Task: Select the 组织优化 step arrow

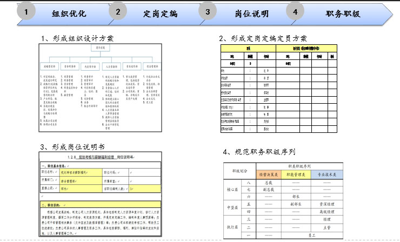Action: click(69, 14)
